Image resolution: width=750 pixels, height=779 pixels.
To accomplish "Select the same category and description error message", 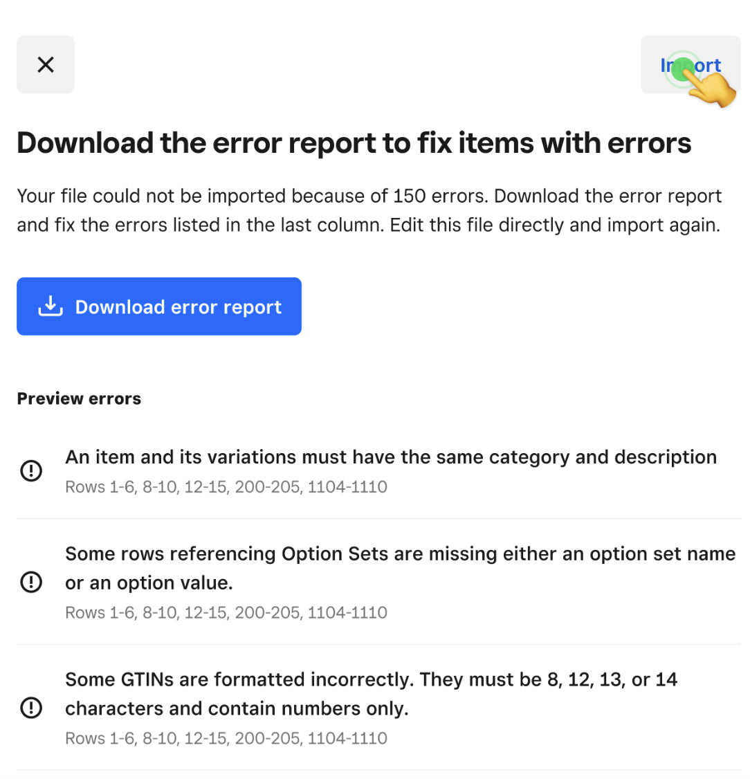I will [x=391, y=457].
